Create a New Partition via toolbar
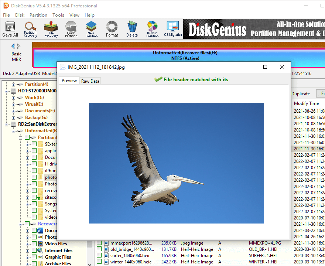Image resolution: width=325 pixels, height=266 pixels. 91,29
